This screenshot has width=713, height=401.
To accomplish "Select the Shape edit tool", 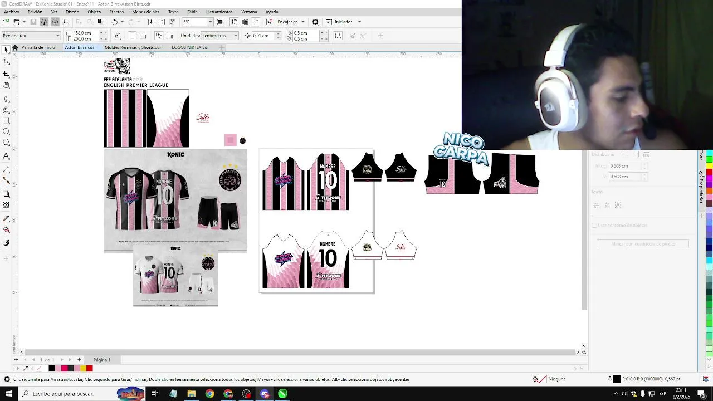I will click(x=6, y=62).
